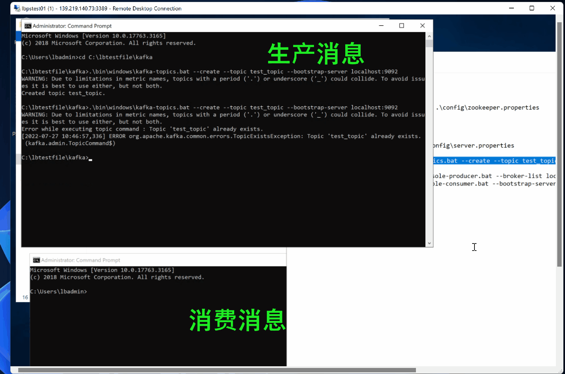Minimize the top Command Prompt window
The image size is (565, 374).
point(381,26)
